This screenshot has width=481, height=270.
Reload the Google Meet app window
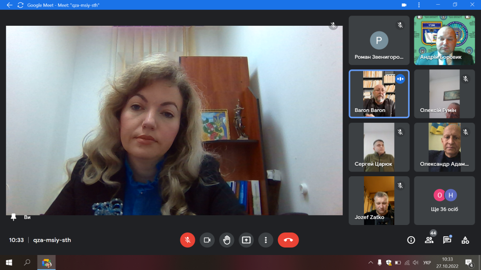[21, 5]
